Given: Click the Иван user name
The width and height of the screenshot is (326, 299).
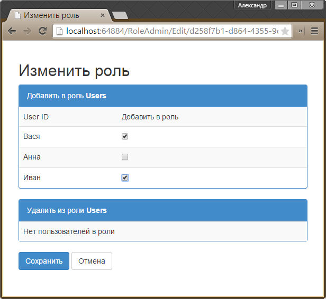Looking at the screenshot, I should 32,177.
